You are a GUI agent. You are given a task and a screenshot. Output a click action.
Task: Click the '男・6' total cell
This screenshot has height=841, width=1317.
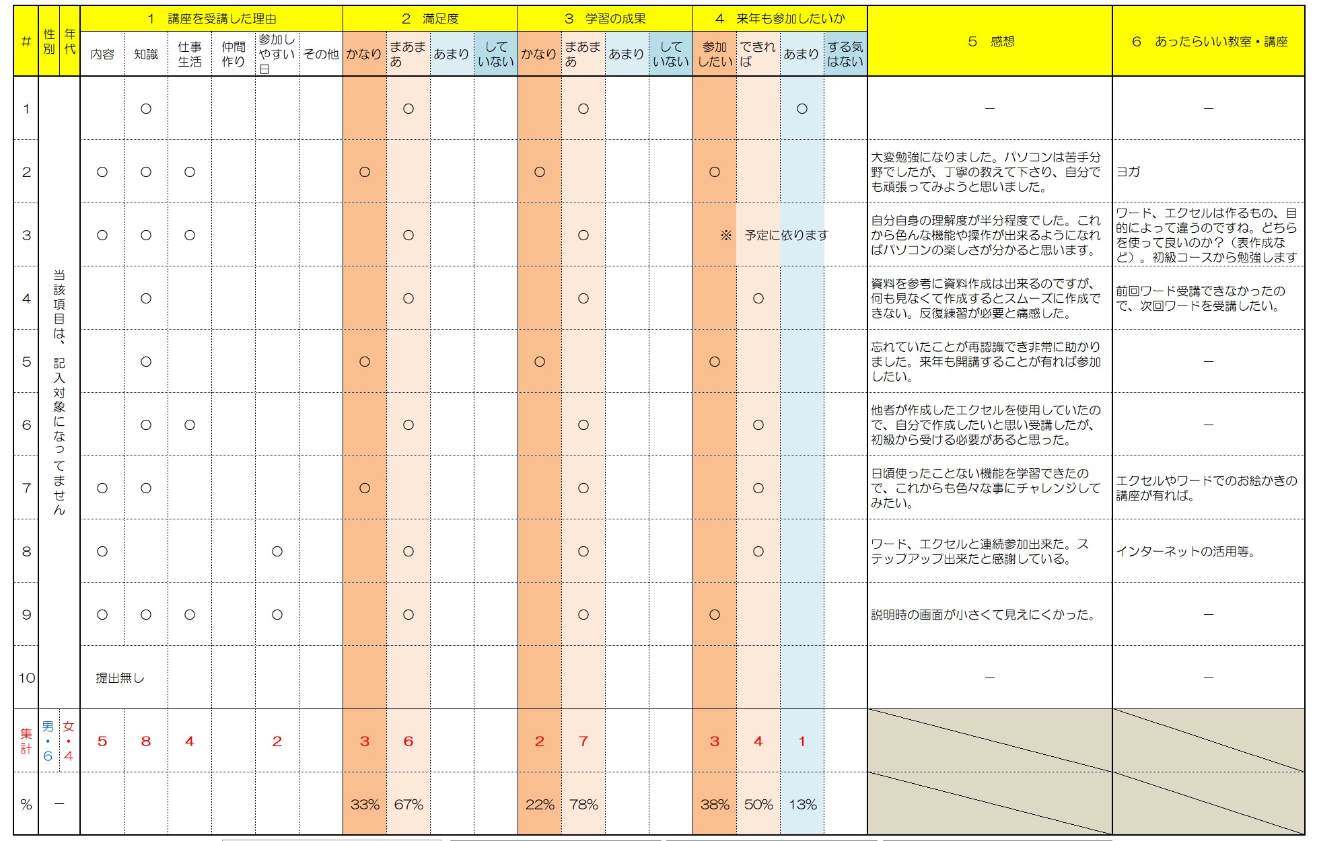[48, 741]
